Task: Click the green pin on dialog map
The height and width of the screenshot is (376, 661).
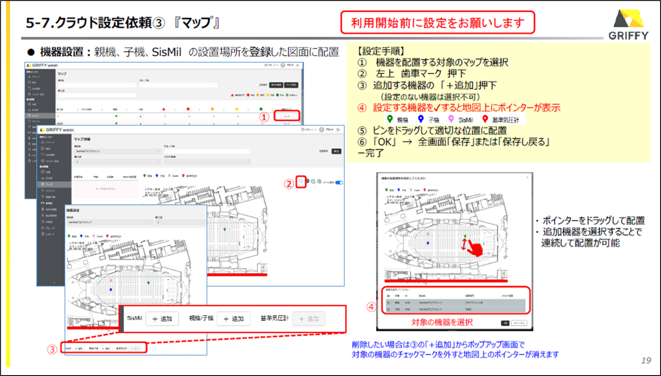Action: point(465,236)
